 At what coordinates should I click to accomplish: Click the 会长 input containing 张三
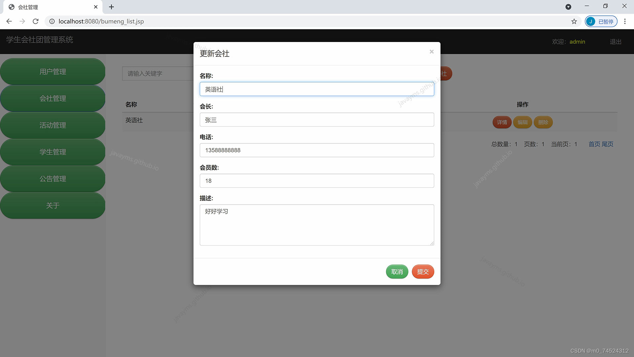pyautogui.click(x=317, y=120)
